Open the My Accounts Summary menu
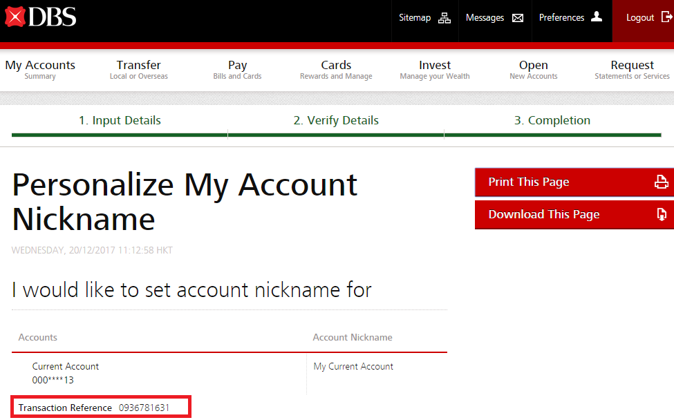This screenshot has width=674, height=420. coord(40,68)
